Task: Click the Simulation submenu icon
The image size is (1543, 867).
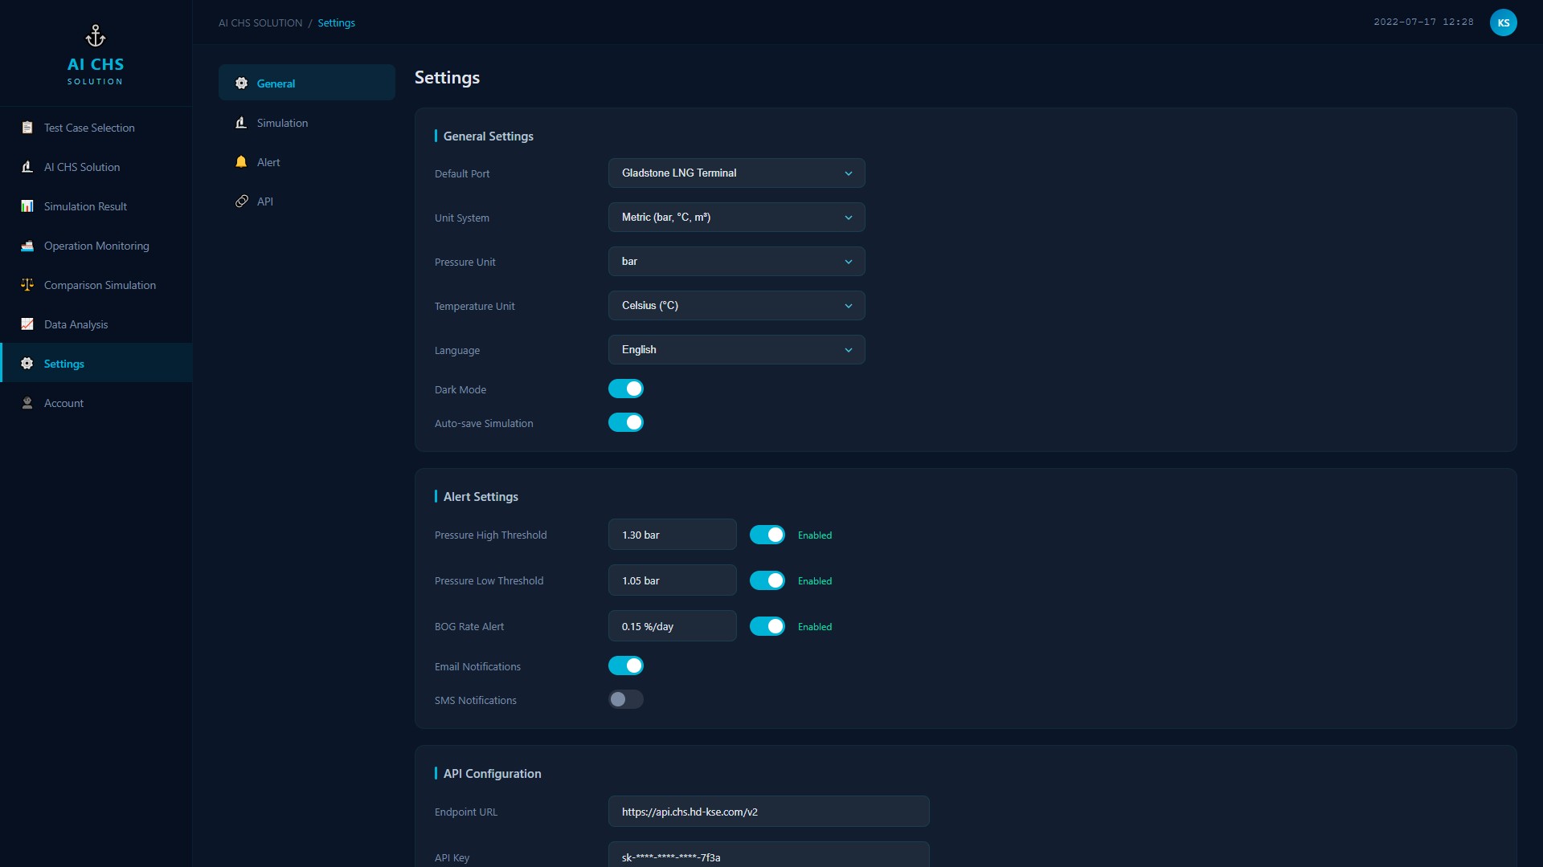Action: click(241, 123)
